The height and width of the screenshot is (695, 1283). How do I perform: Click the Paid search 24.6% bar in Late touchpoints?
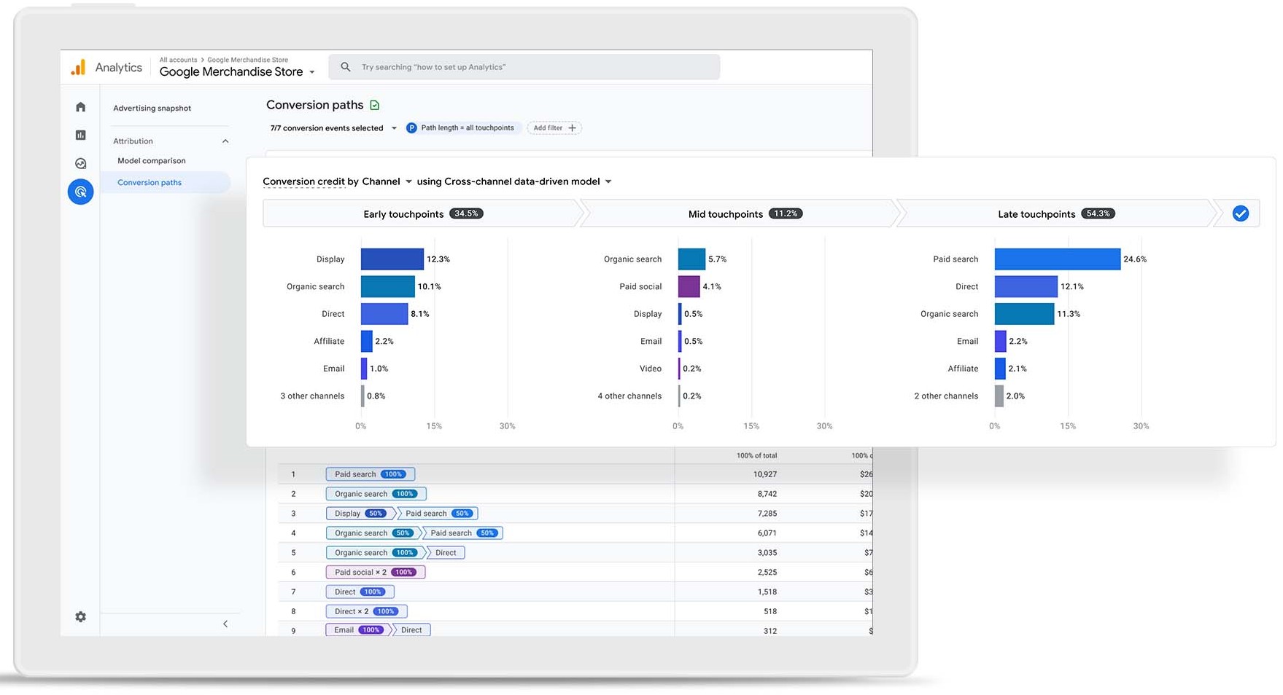(x=1057, y=259)
